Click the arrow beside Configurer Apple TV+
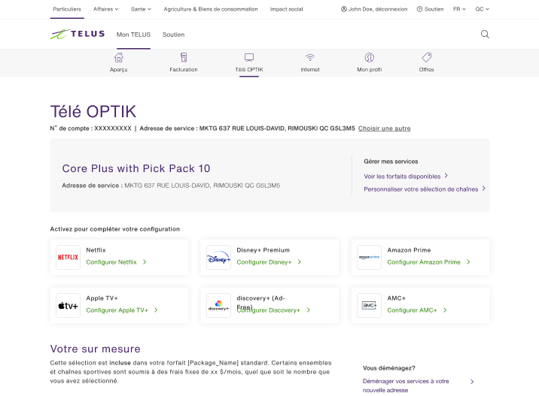 156,310
